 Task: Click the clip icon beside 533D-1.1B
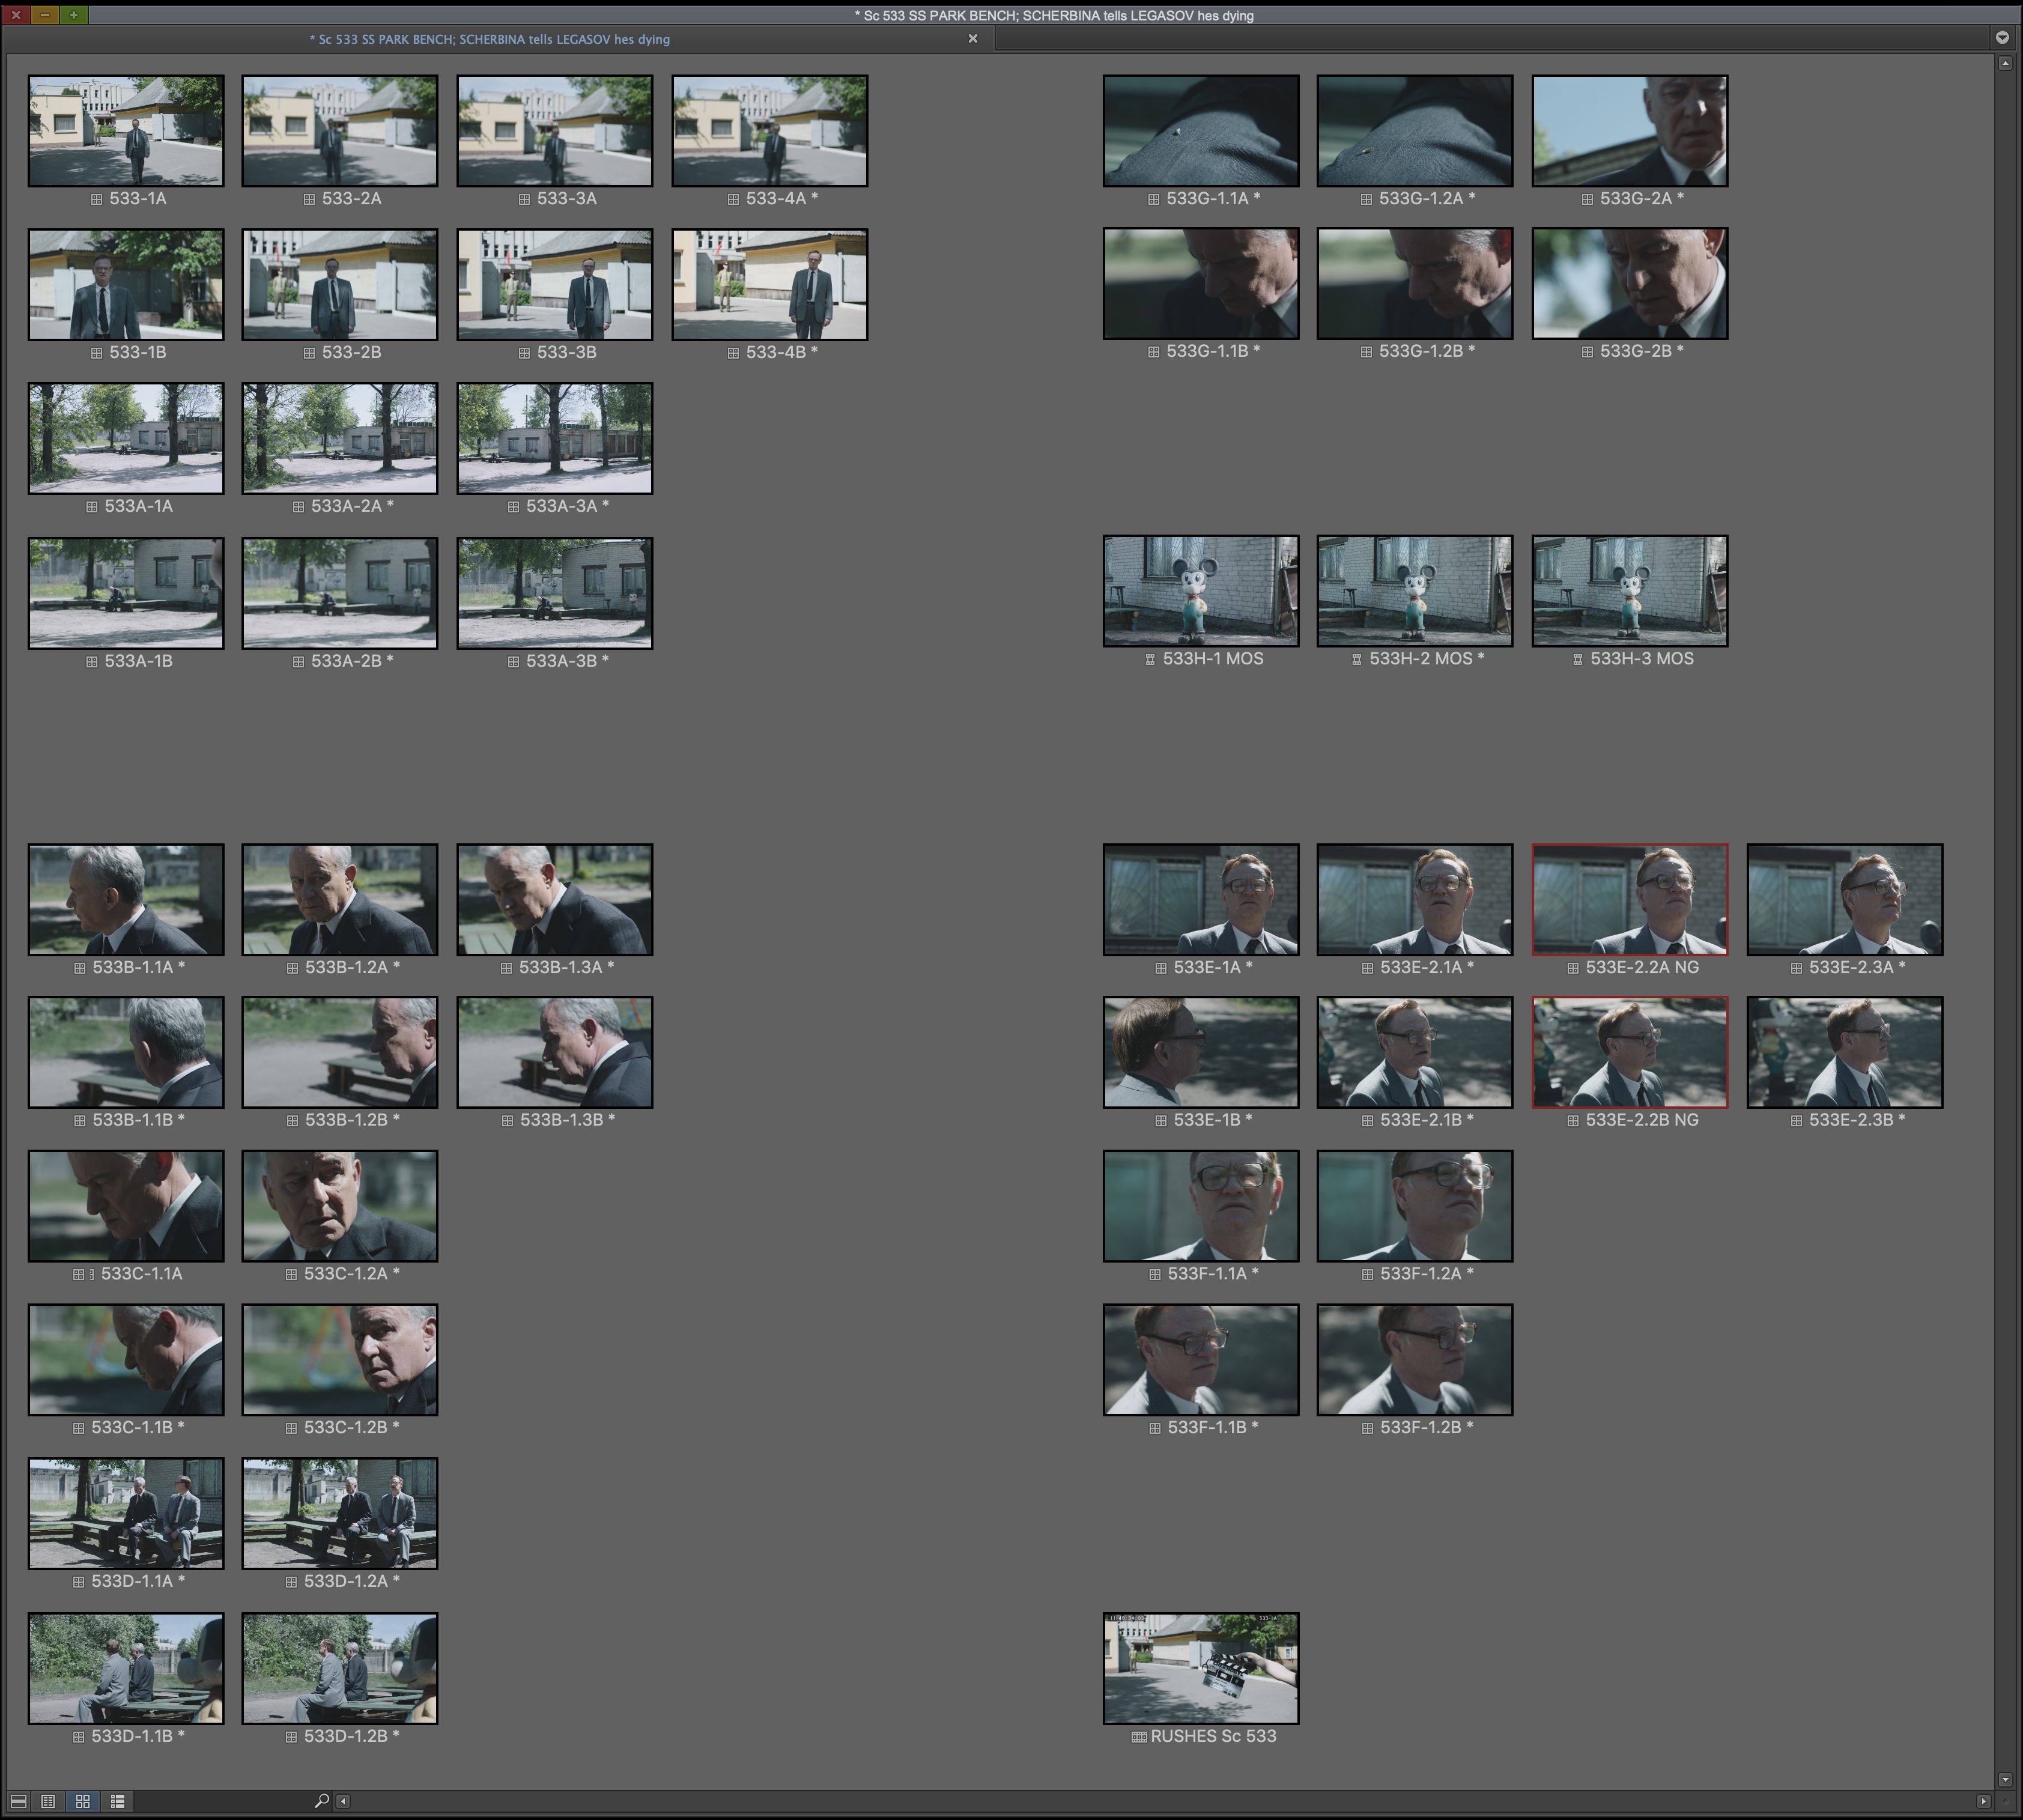pos(78,1737)
